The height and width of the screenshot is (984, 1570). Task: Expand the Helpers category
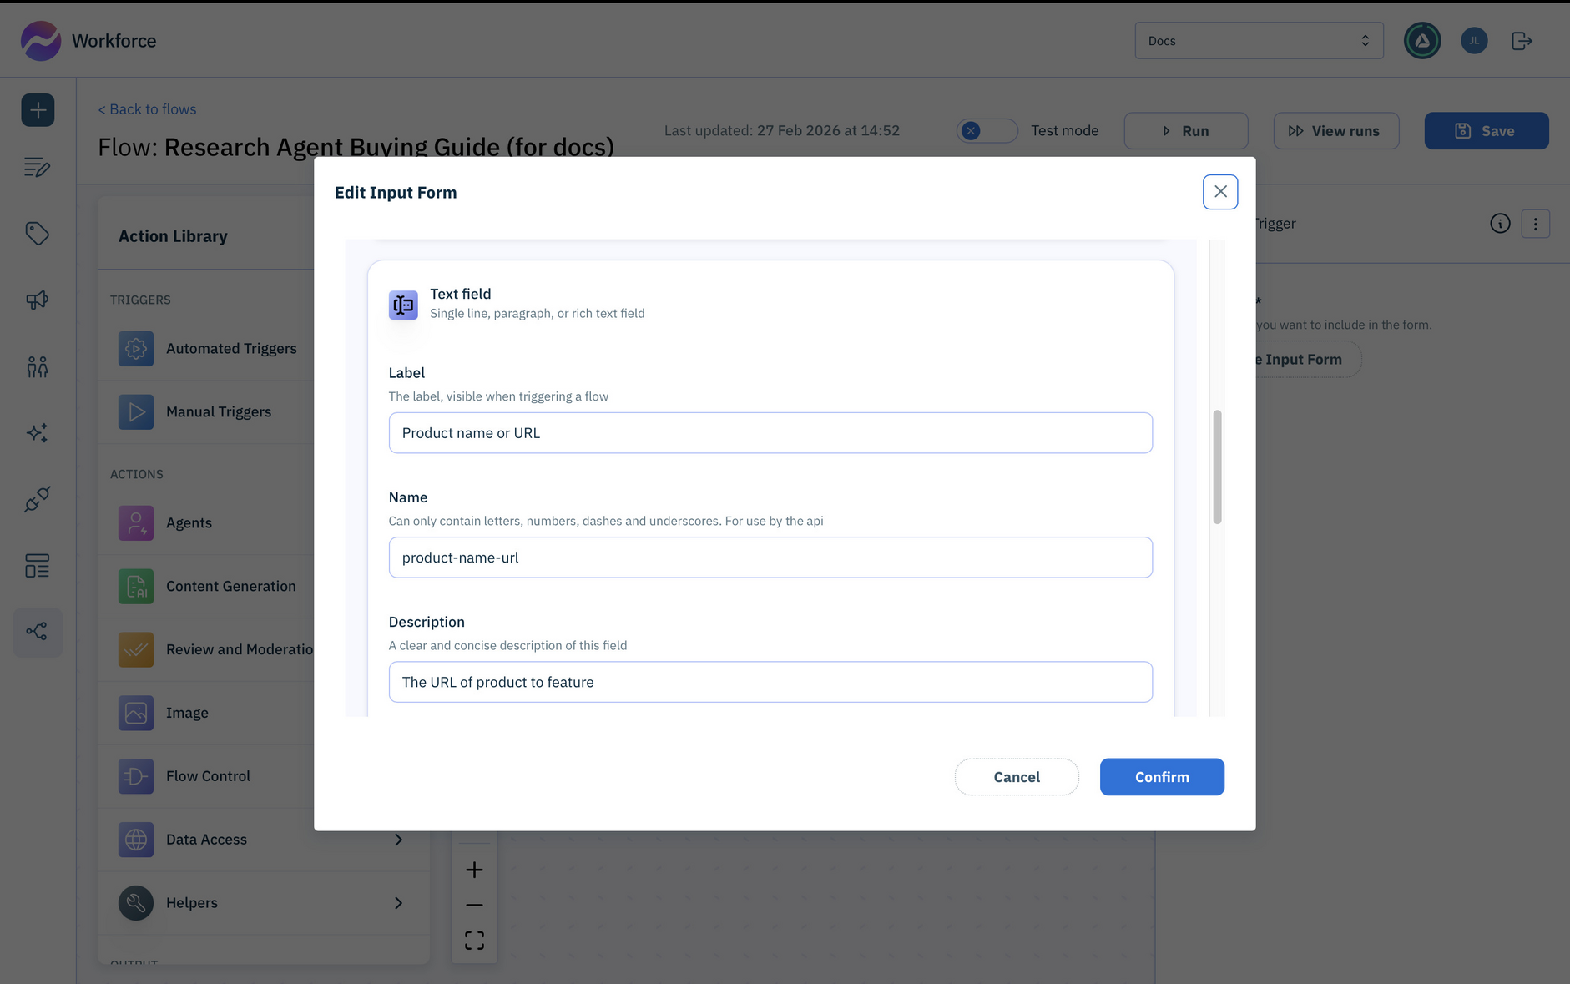[x=263, y=902]
